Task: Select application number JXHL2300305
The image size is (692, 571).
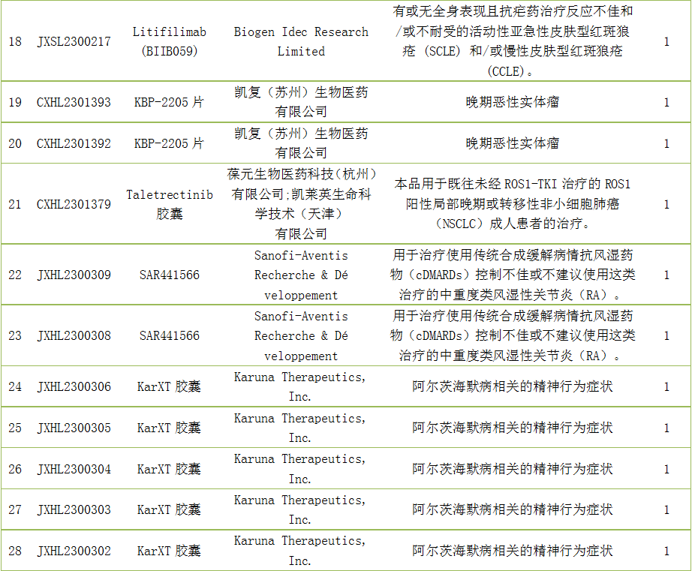Action: pos(74,428)
